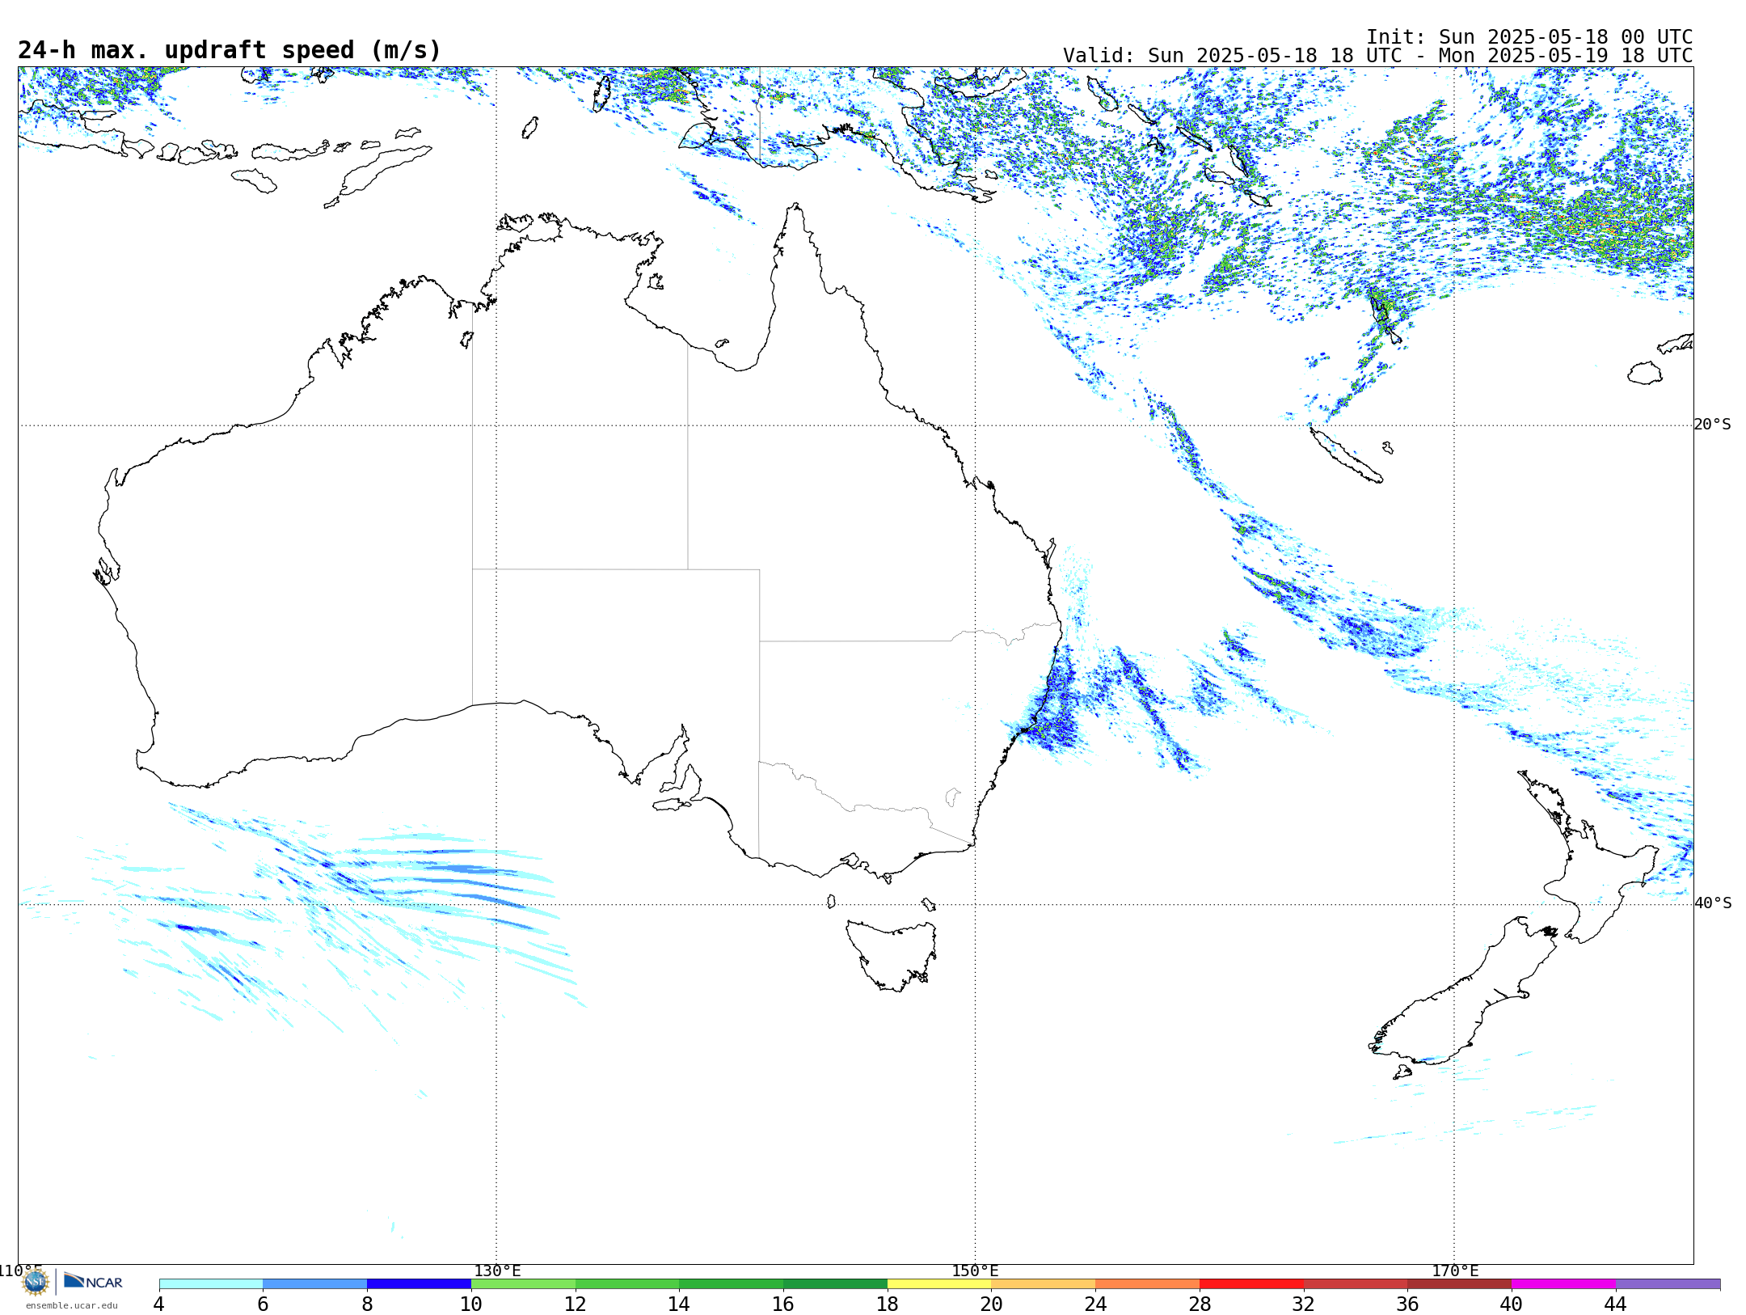Click the 20°S latitude label
This screenshot has height=1315, width=1746.
[1712, 425]
